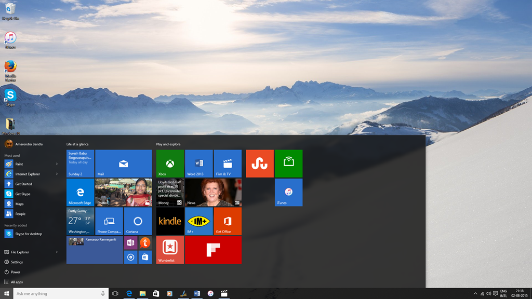Expand the File Explorer submenu arrow

57,252
